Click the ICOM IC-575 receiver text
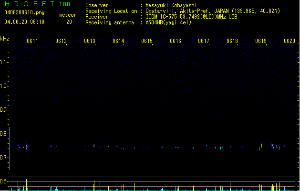Image resolution: width=300 pixels, height=191 pixels. click(x=192, y=17)
